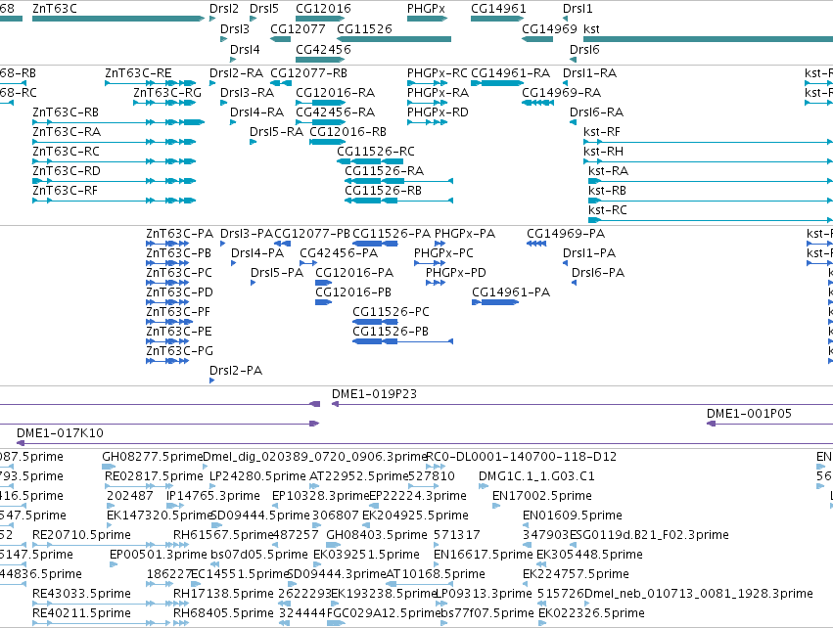Click EST RC0-DL0001-140700-118-D12

pyautogui.click(x=522, y=457)
